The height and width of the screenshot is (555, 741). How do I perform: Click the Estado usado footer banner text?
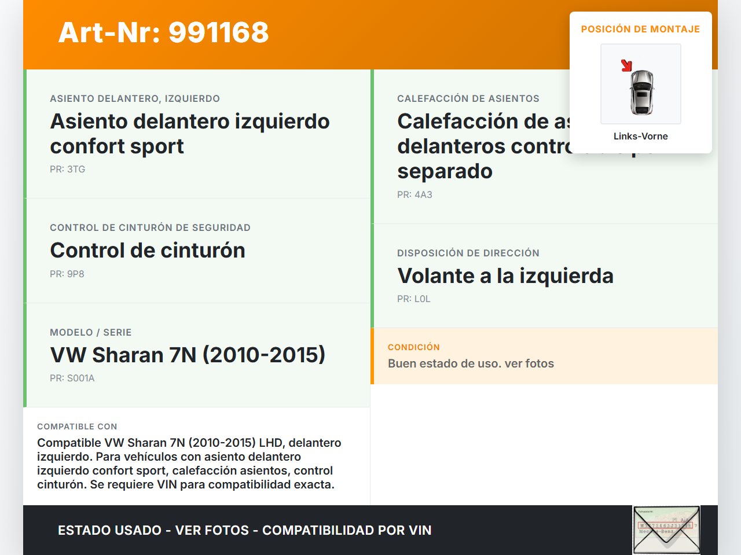[244, 530]
